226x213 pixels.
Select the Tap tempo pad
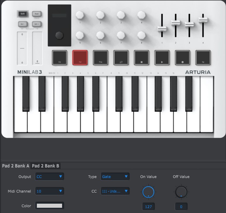[203, 57]
